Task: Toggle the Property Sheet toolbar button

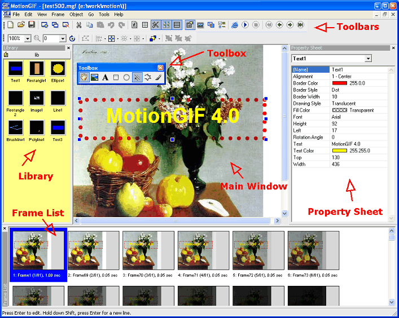Action: pyautogui.click(x=189, y=25)
